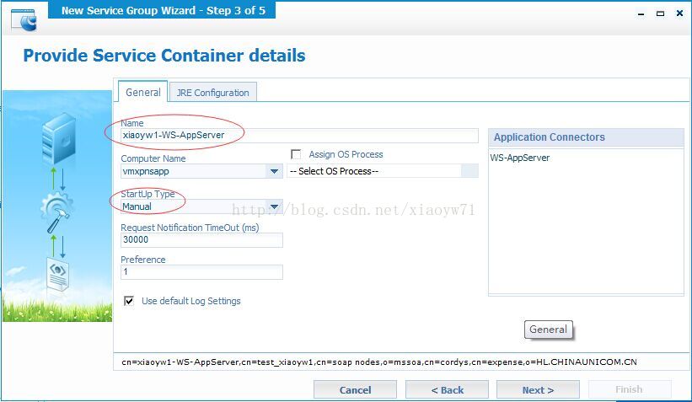Open the Computer Name dropdown arrow
The image size is (692, 402).
coord(274,171)
